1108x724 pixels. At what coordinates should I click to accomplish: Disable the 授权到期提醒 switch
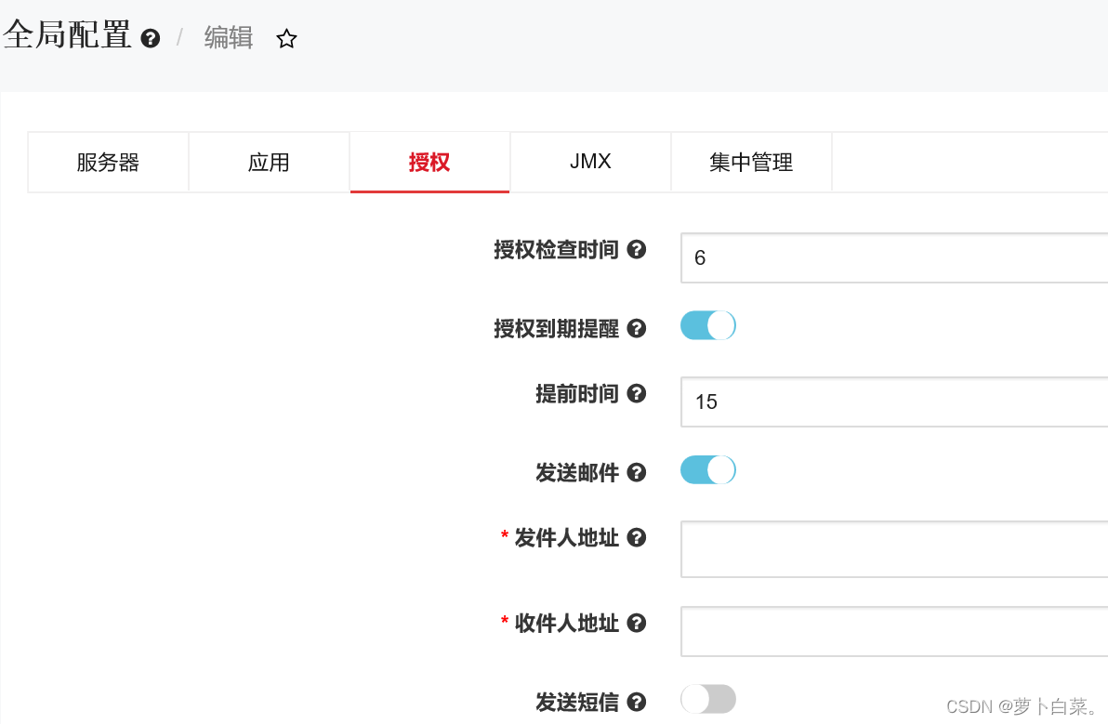point(707,325)
